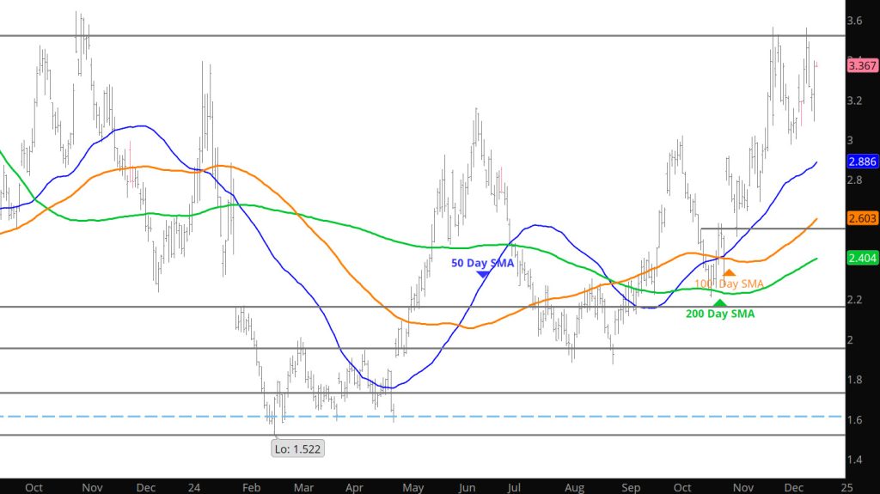This screenshot has height=494, width=880.
Task: Click the 25 year label on time axis
Action: pos(850,487)
